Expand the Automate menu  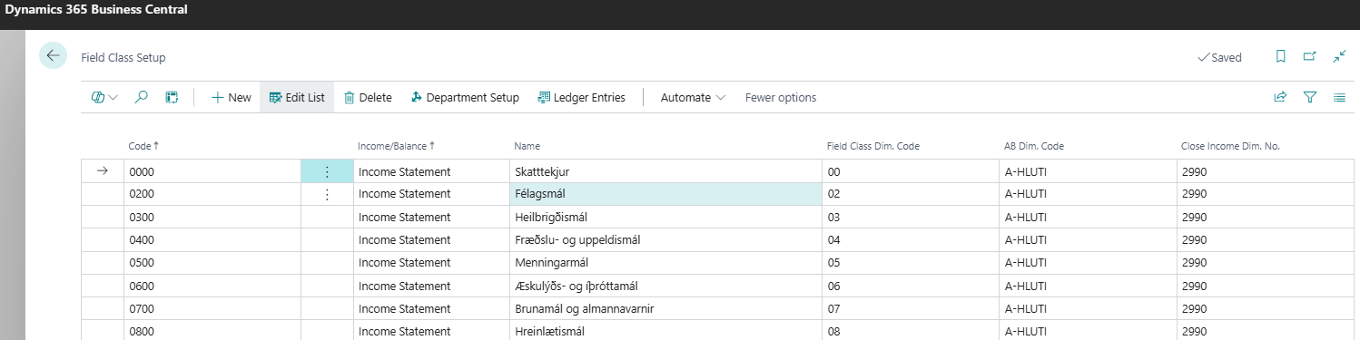pos(693,97)
